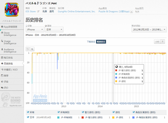This screenshot has height=123, width=168.
Task: Go to 每日排名 page
Action: [12, 58]
